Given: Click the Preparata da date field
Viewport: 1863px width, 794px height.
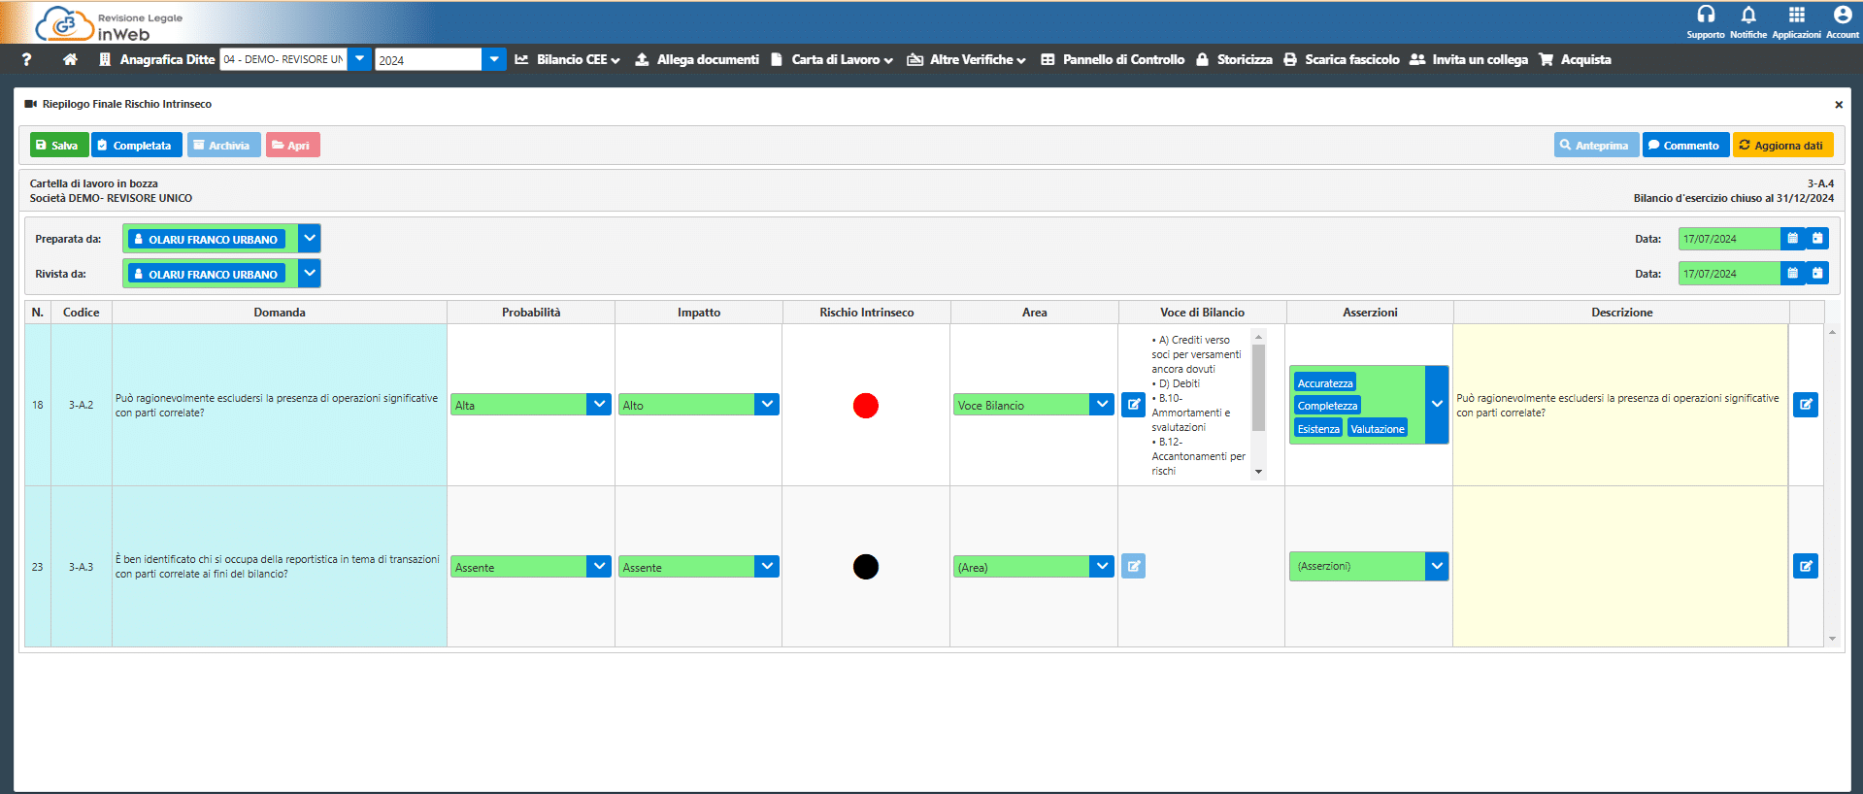Looking at the screenshot, I should [1729, 239].
